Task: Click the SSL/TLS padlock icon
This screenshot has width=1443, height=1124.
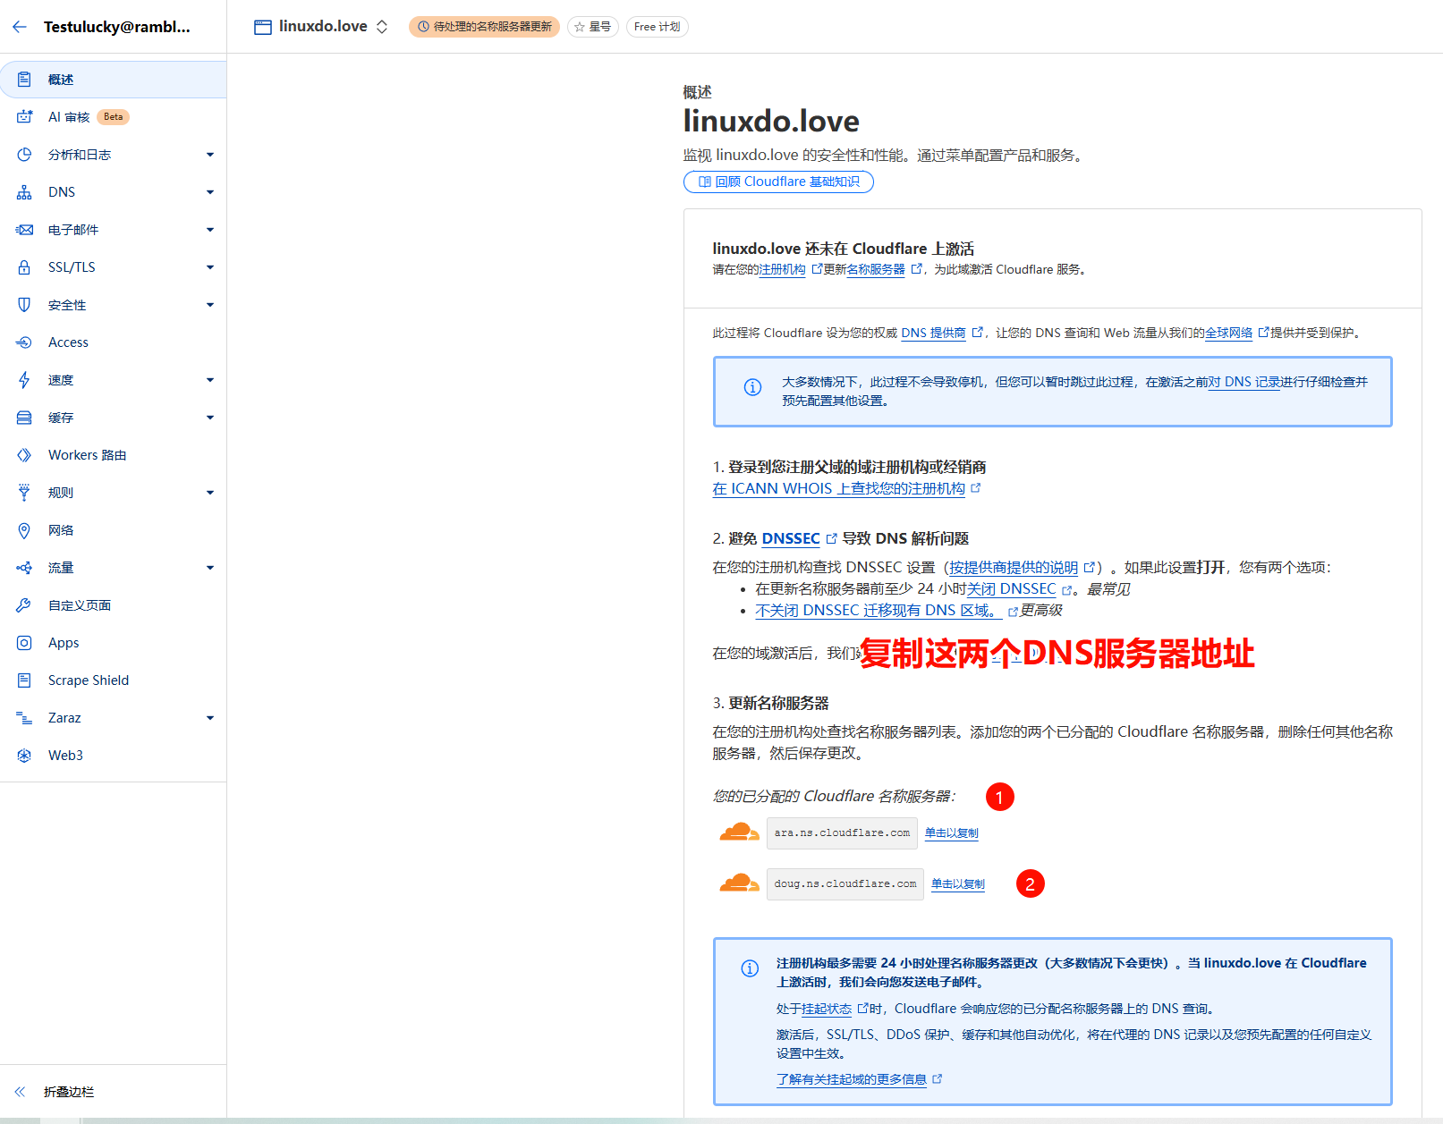Action: (24, 267)
